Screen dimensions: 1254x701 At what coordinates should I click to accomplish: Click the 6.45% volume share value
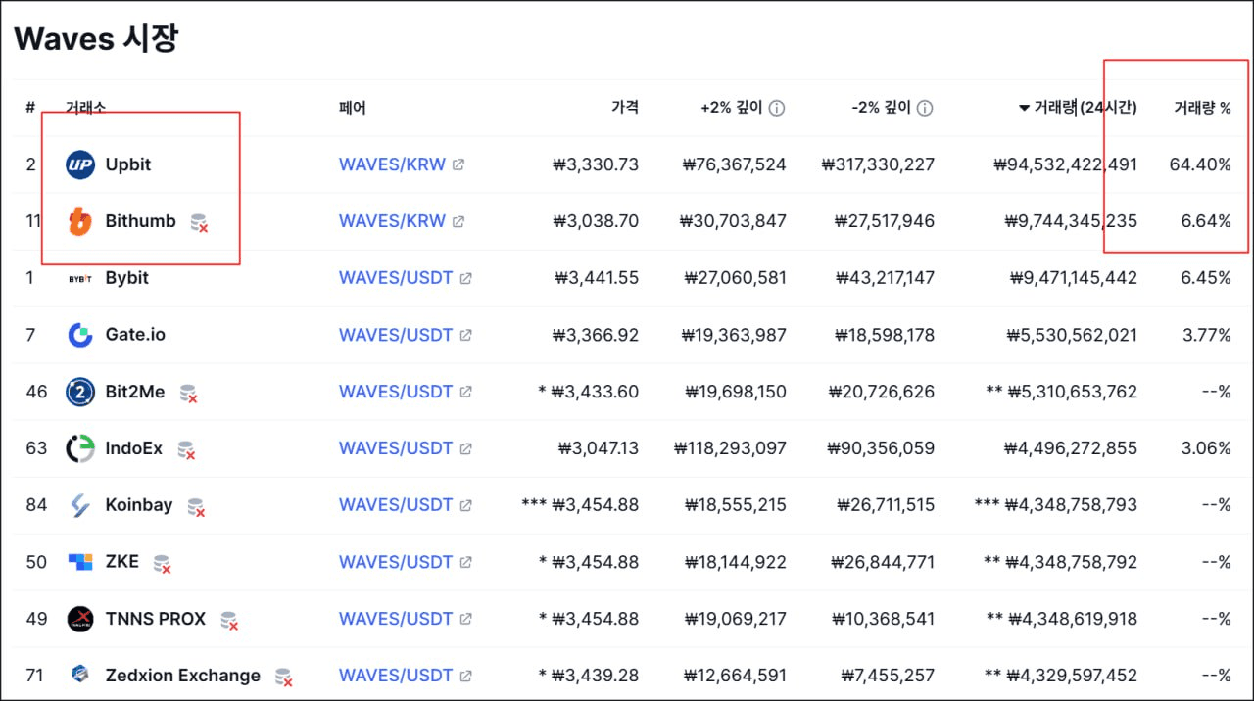pos(1206,278)
